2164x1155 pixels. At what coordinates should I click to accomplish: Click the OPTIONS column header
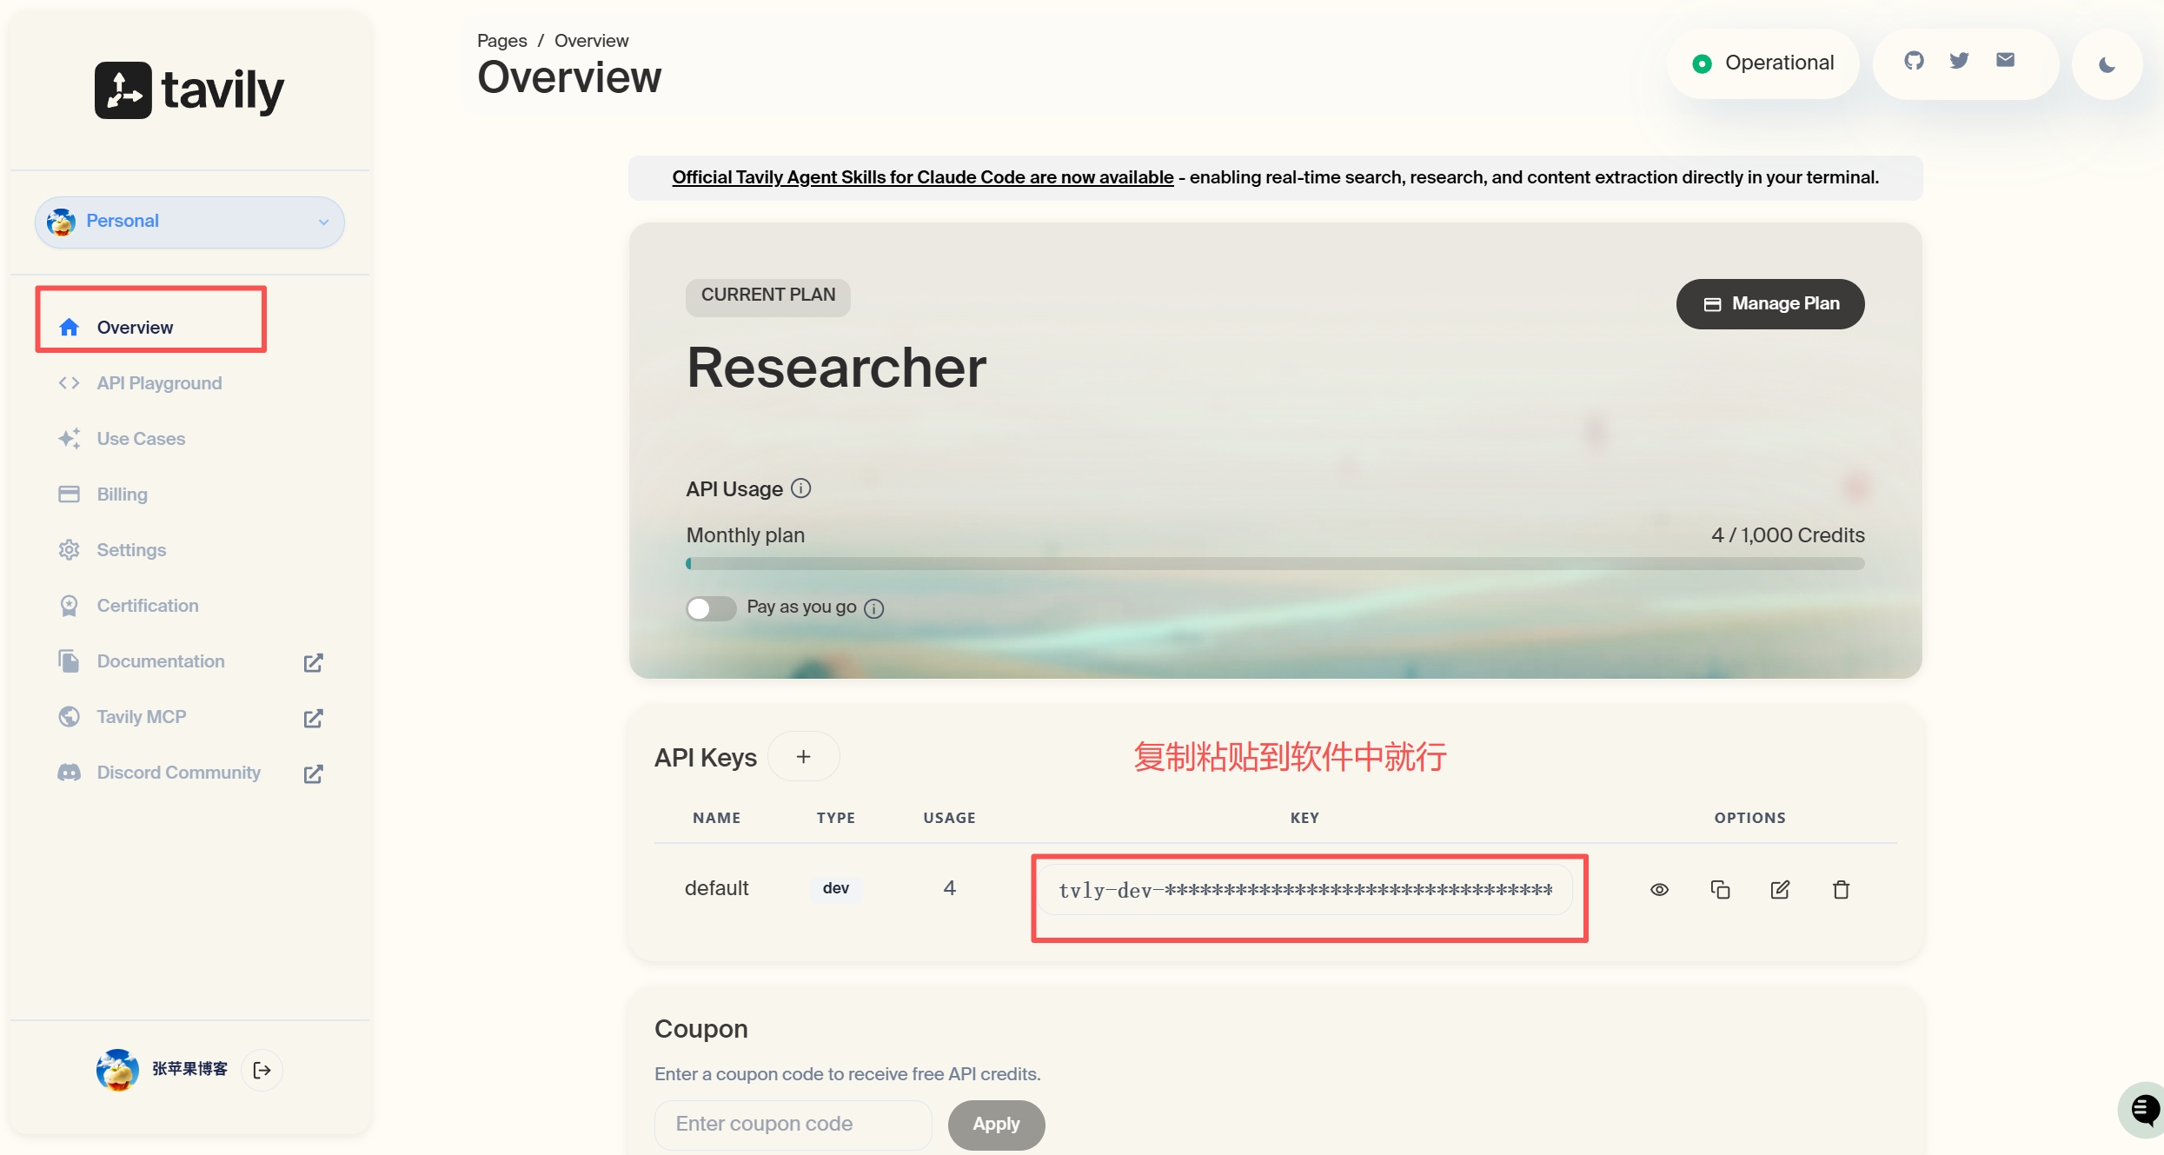click(x=1749, y=818)
